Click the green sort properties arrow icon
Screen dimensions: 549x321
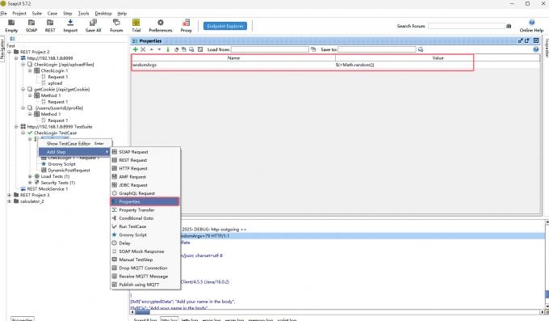[x=168, y=49]
